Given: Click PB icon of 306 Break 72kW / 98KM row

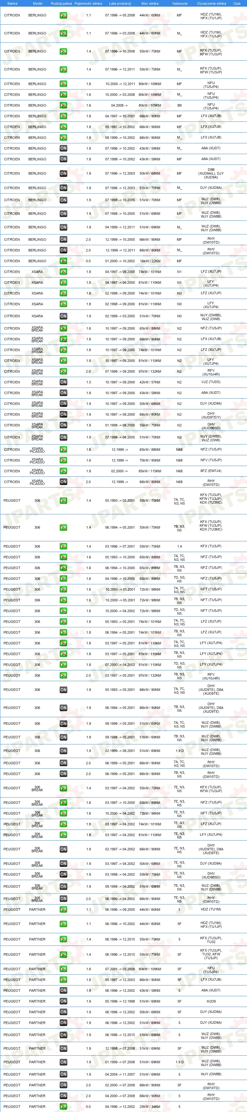Looking at the screenshot, I should 63,813.
